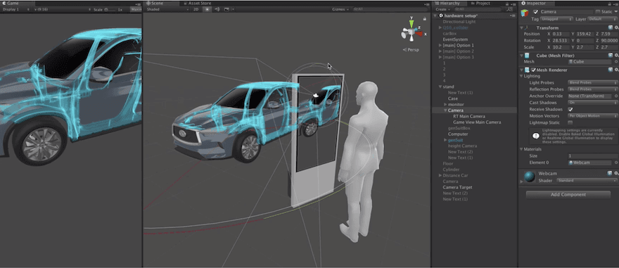Image resolution: width=619 pixels, height=268 pixels.
Task: Open the Layer dropdown showing Default
Action: (602, 19)
